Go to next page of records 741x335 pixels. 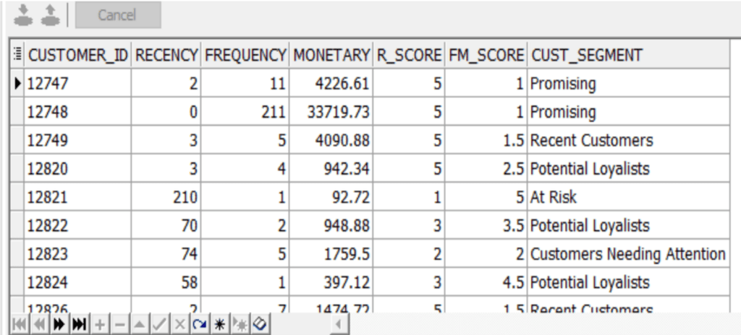59,324
